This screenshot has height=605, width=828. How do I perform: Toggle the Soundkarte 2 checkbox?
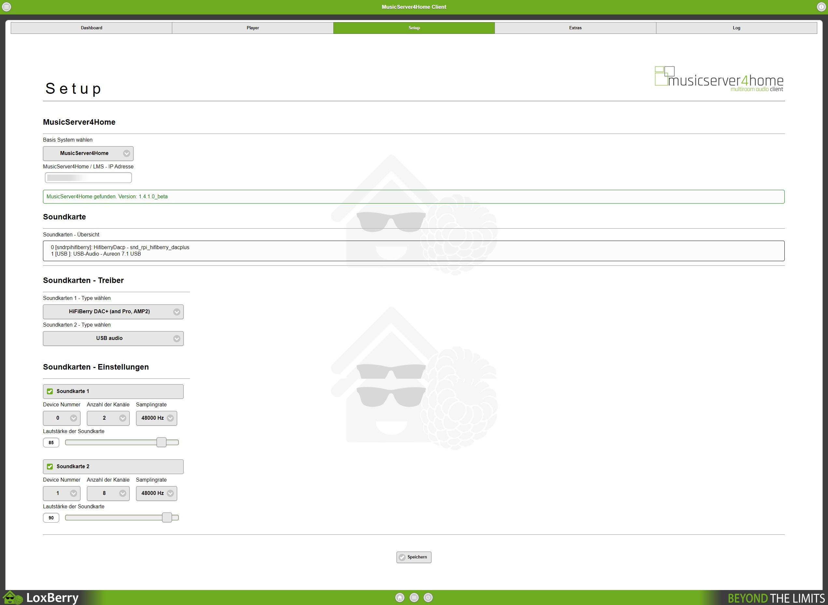click(50, 467)
